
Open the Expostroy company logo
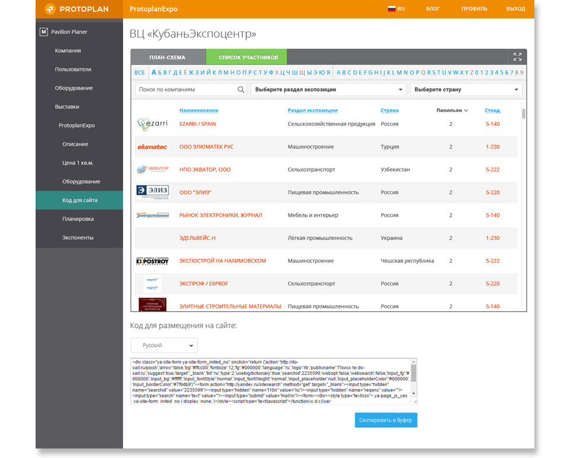[x=153, y=261]
